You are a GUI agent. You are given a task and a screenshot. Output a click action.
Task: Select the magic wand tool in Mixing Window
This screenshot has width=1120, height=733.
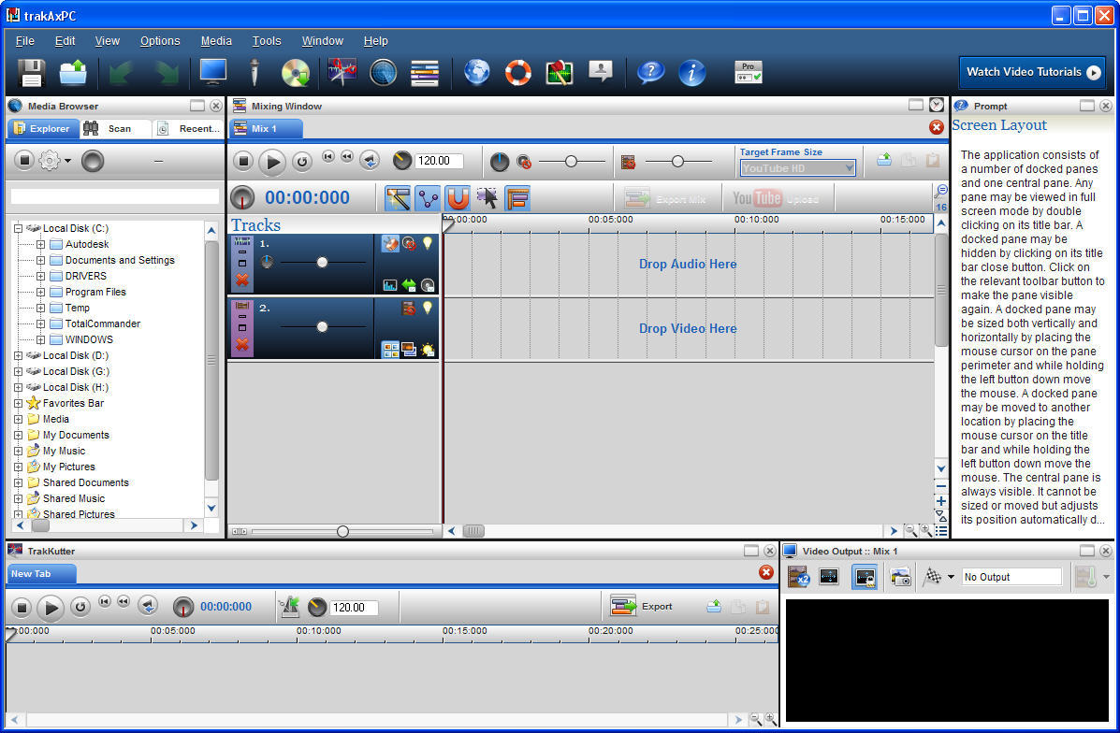397,198
